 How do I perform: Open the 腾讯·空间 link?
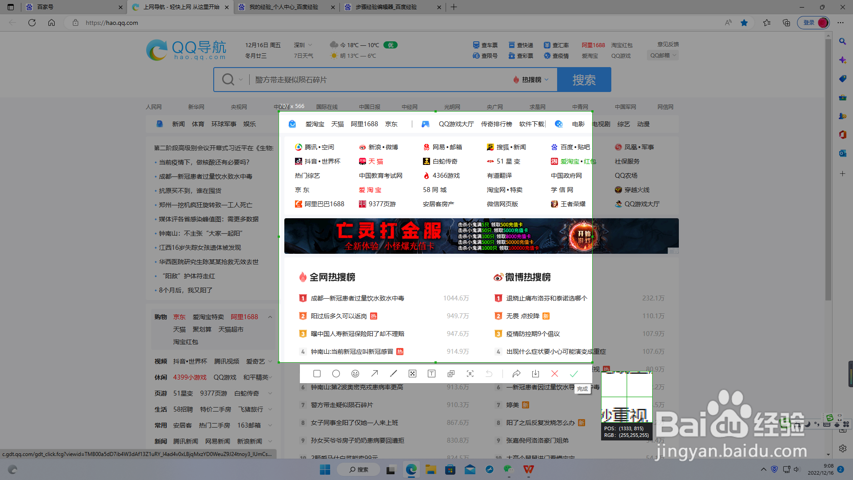315,147
